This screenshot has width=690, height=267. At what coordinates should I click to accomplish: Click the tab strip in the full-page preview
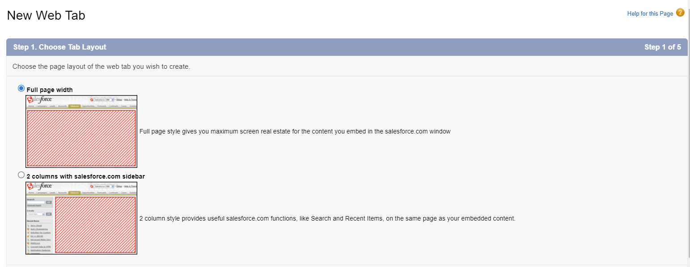click(81, 106)
